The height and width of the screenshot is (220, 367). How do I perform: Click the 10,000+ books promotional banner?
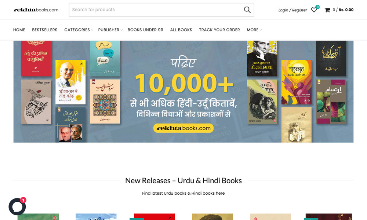coord(183,92)
